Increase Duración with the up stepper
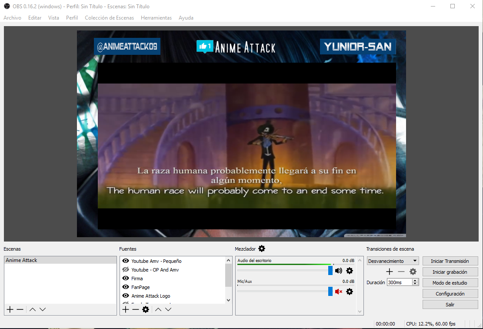 (415, 280)
